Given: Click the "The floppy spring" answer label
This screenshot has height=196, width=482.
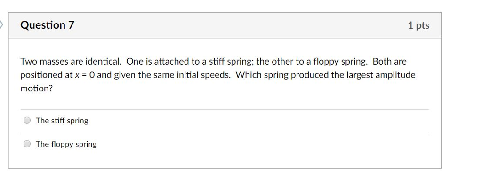Looking at the screenshot, I should pos(66,144).
